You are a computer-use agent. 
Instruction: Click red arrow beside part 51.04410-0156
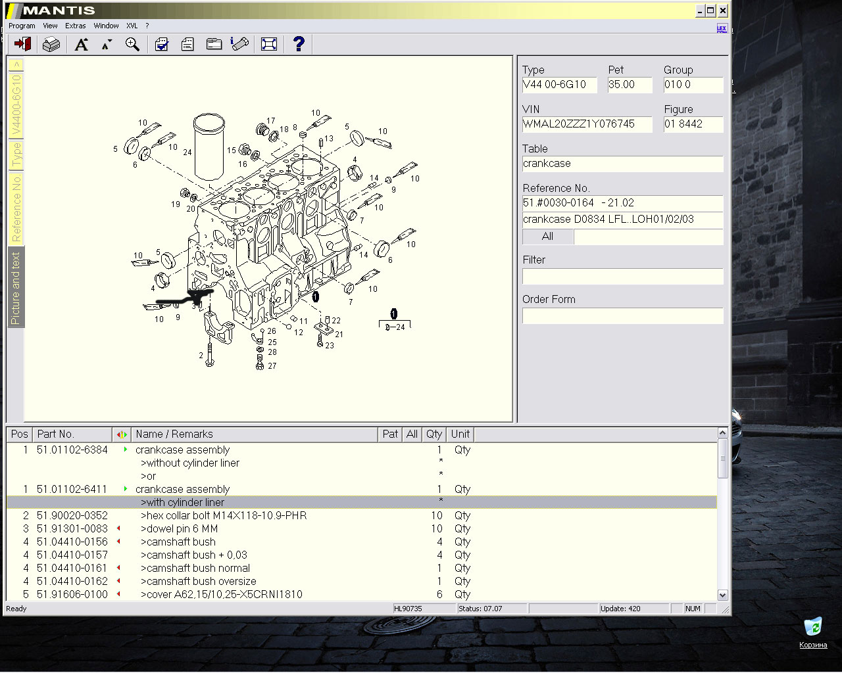pyautogui.click(x=118, y=542)
